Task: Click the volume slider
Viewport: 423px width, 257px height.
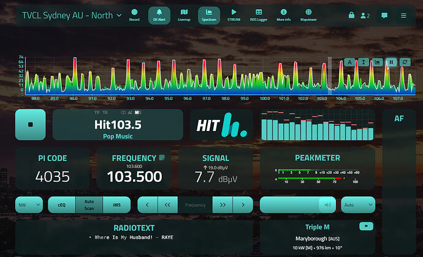Action: coord(298,205)
